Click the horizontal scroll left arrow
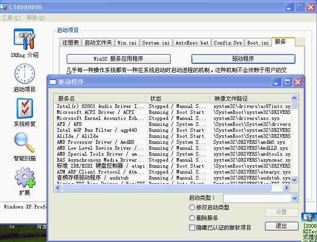 58,188
